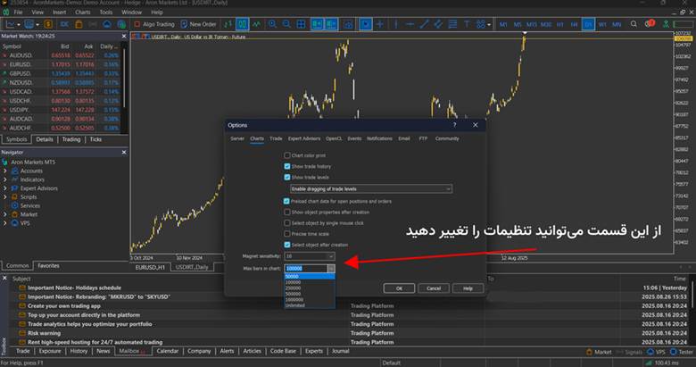Select the Fibonacci retracement tool icon
The width and height of the screenshot is (696, 367).
point(452,24)
